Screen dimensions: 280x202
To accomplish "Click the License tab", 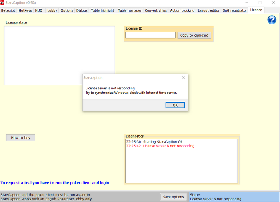I will (256, 10).
